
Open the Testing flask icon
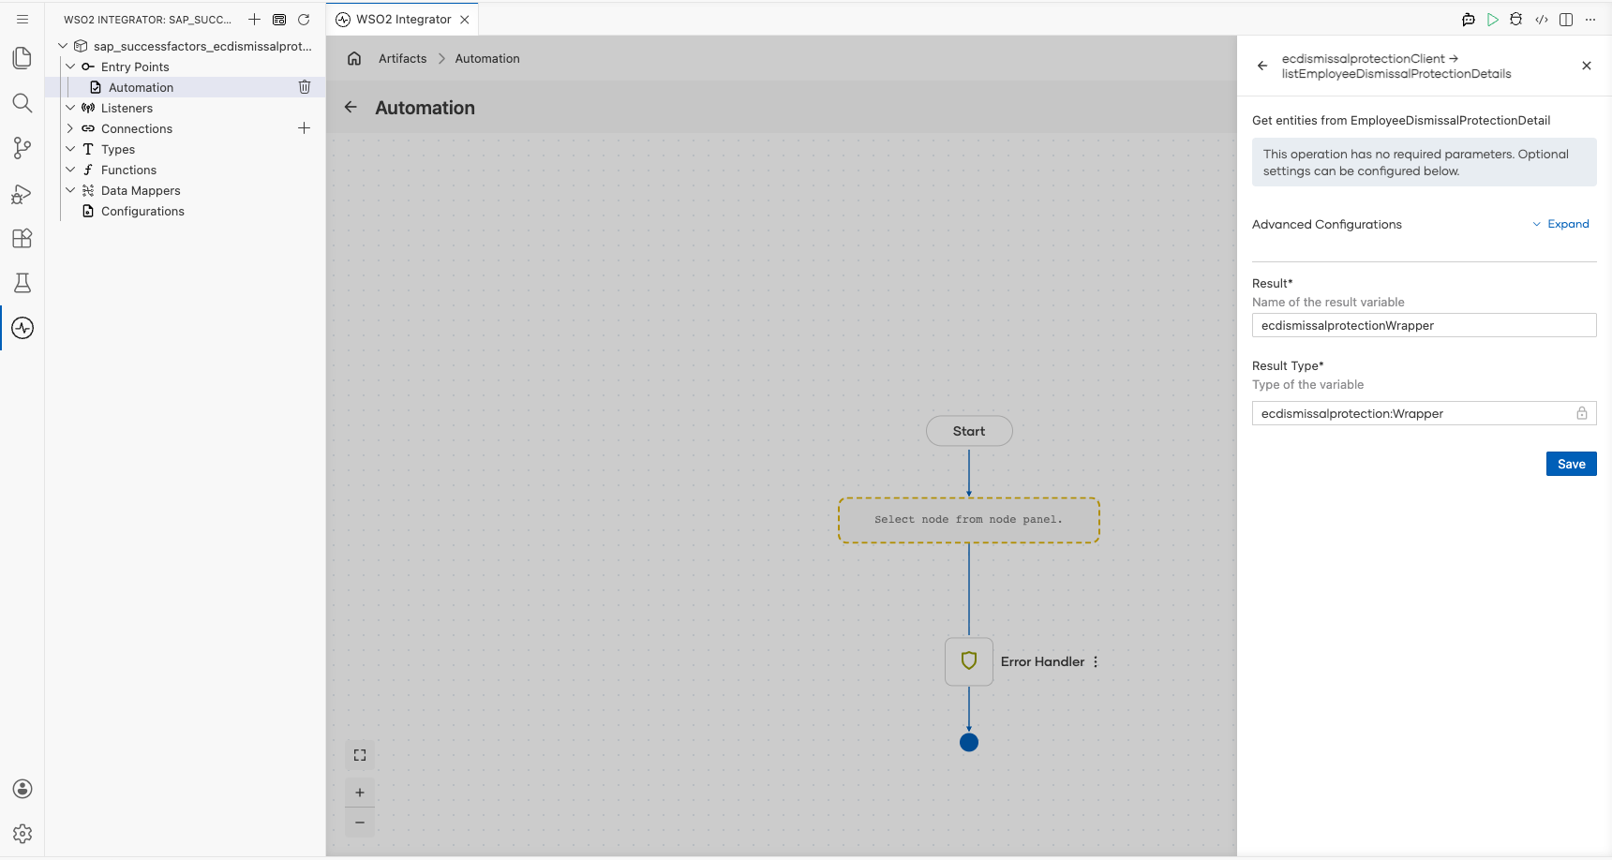tap(22, 283)
